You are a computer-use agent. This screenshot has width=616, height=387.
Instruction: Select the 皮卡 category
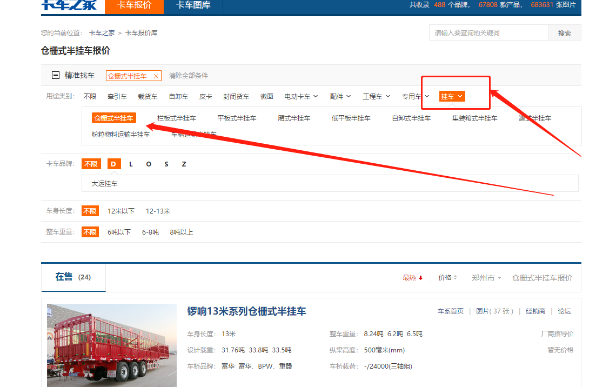coord(205,96)
